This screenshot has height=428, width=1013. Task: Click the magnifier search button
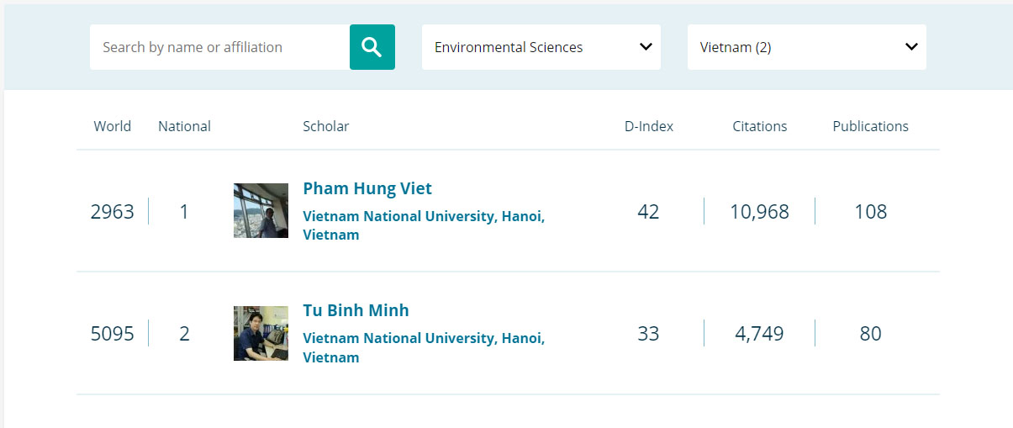tap(372, 47)
